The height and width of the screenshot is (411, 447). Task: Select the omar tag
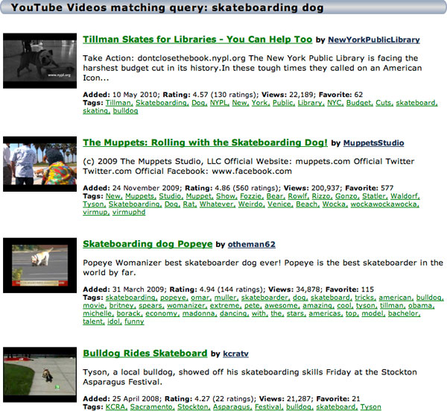[x=201, y=298]
